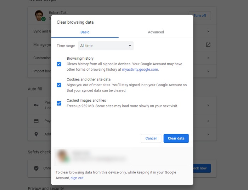
Task: Click the Safety check shield icon
Action: tap(36, 168)
